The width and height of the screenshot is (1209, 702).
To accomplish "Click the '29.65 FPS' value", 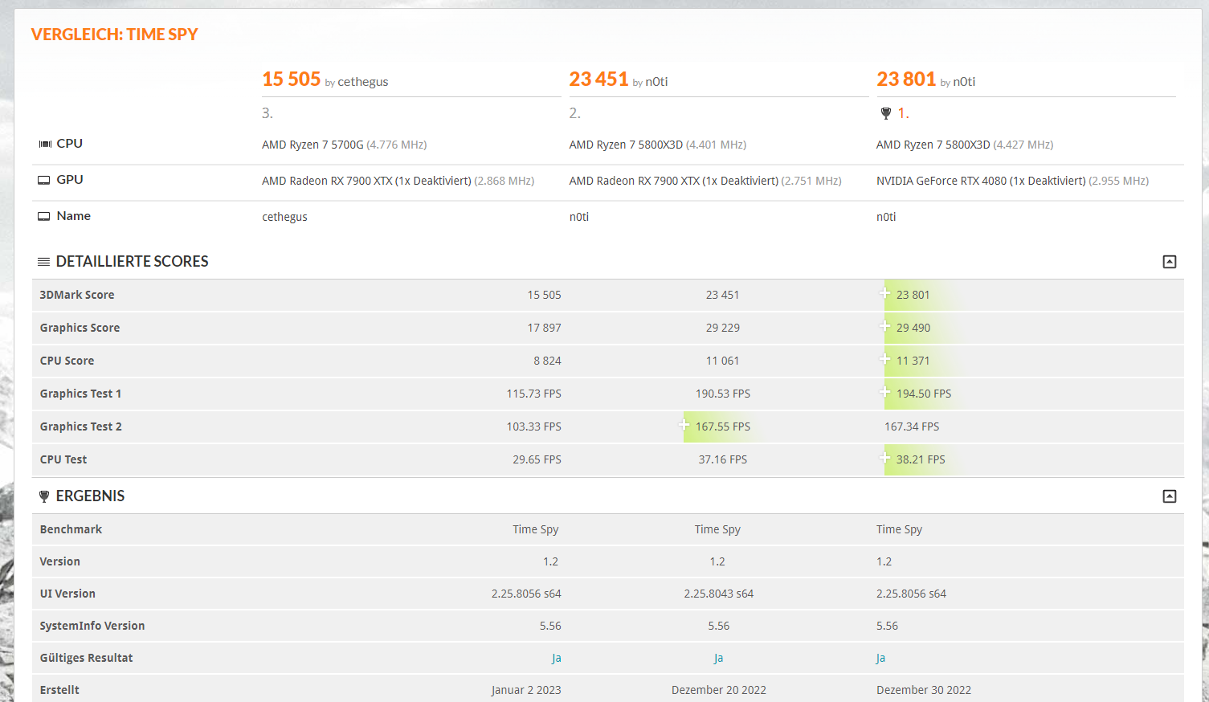I will pos(537,459).
